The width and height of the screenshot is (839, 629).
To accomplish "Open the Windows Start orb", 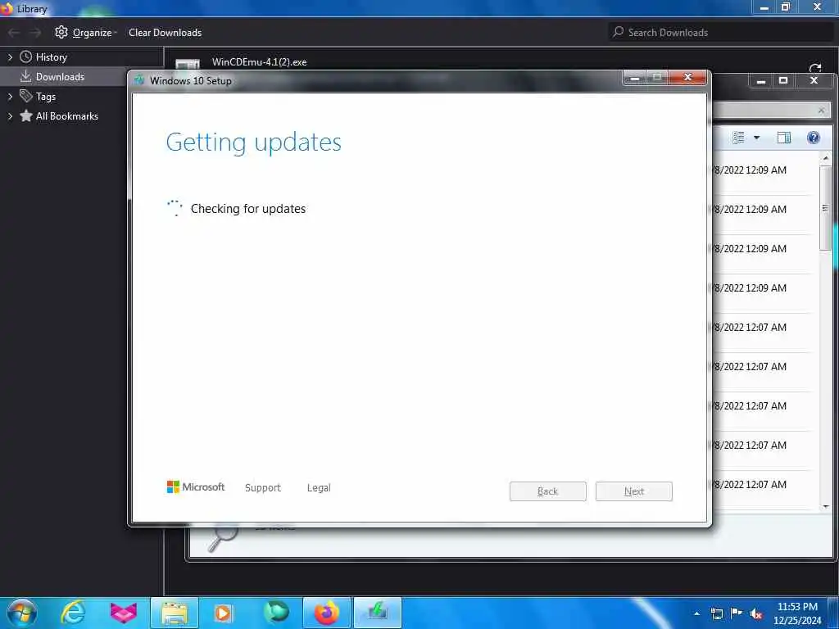I will (x=22, y=613).
